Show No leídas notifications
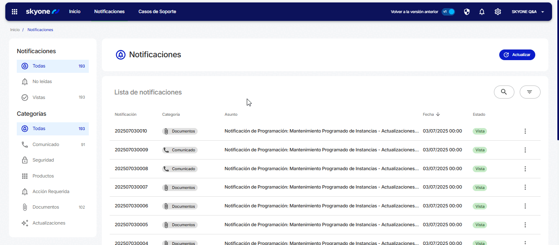 [42, 82]
